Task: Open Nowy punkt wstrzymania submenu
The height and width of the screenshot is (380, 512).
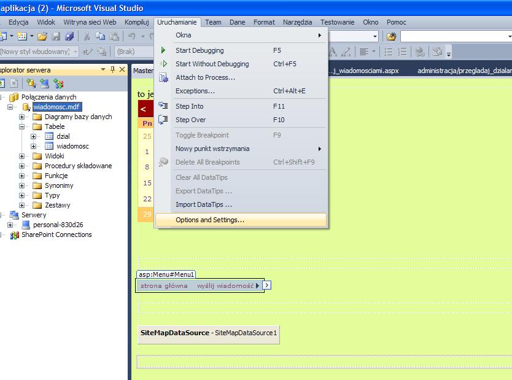Action: 241,149
